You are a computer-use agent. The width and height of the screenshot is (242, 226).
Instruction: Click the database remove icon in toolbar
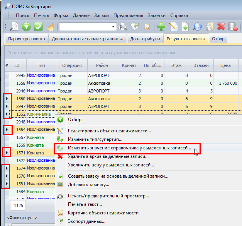point(233,26)
